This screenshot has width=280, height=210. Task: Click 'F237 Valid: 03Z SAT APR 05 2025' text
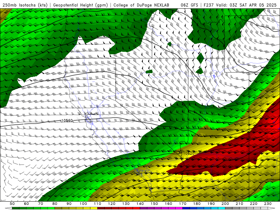pos(240,5)
